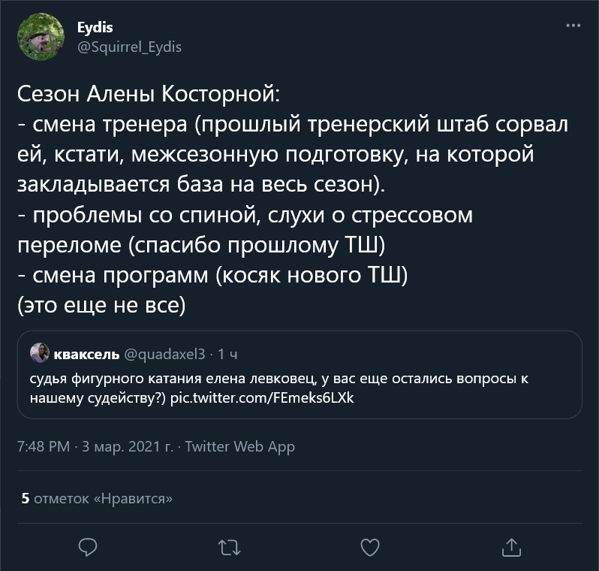
Task: Open the share tweet icon
Action: 510,546
